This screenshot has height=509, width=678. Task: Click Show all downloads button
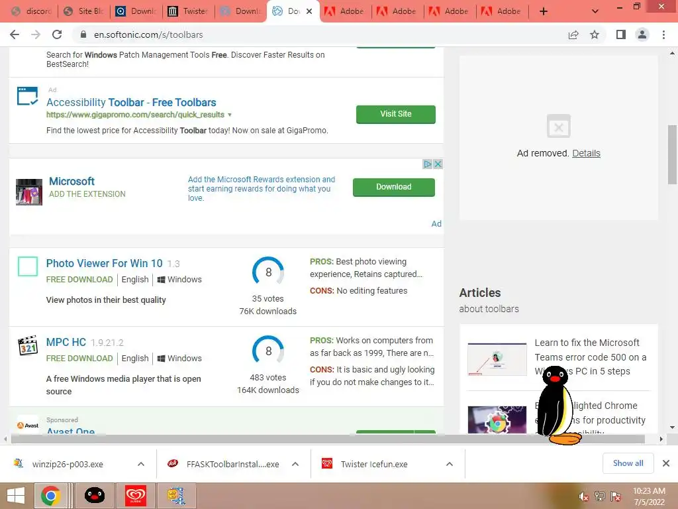tap(628, 463)
